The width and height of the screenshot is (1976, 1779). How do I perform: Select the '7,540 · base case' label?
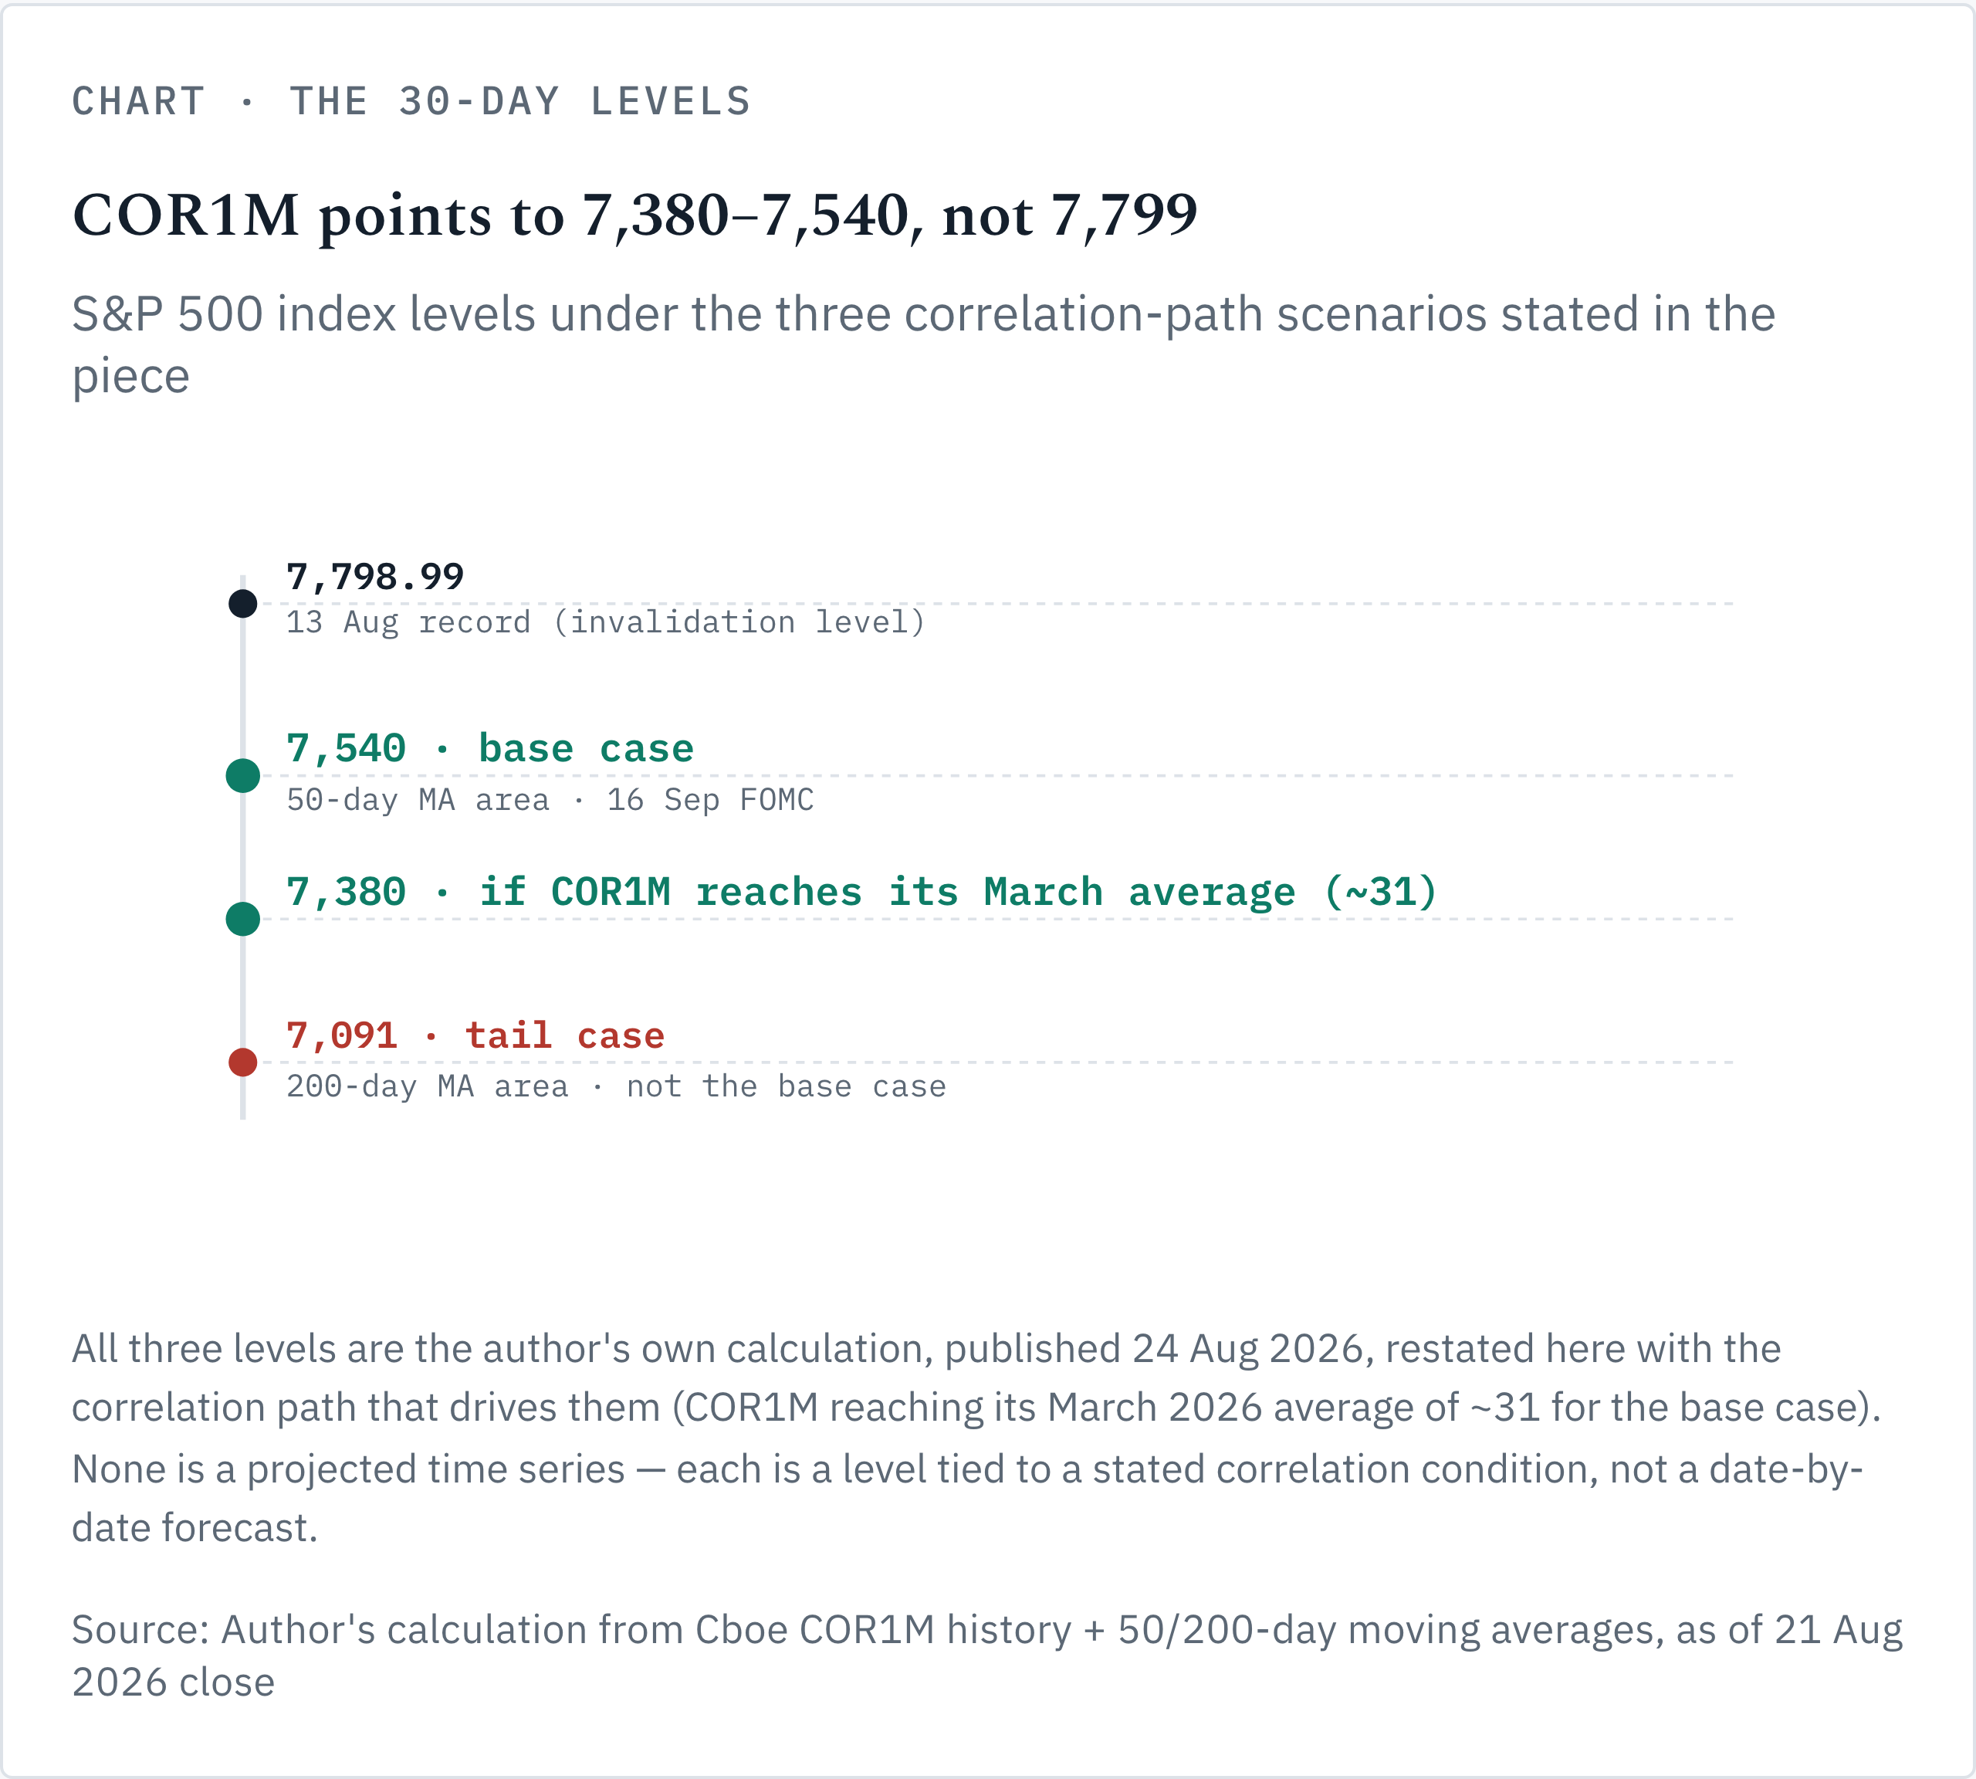(489, 749)
